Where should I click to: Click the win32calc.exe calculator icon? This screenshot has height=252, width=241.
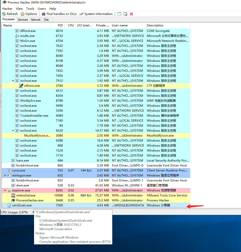pyautogui.click(x=9, y=205)
